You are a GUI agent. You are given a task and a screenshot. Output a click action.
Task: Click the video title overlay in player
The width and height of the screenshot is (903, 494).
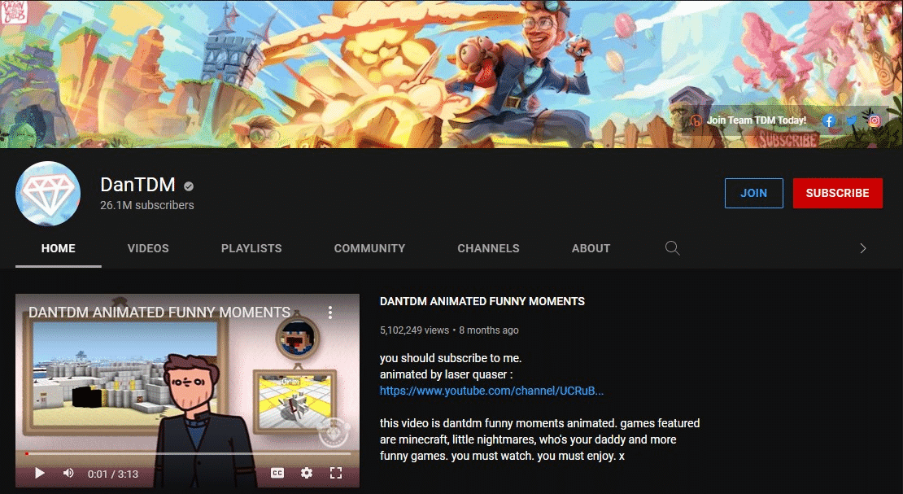click(x=159, y=313)
